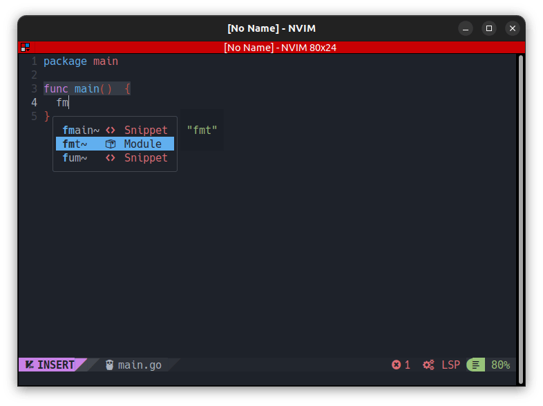The width and height of the screenshot is (543, 406).
Task: Maximize the NVIM window
Action: coord(489,28)
